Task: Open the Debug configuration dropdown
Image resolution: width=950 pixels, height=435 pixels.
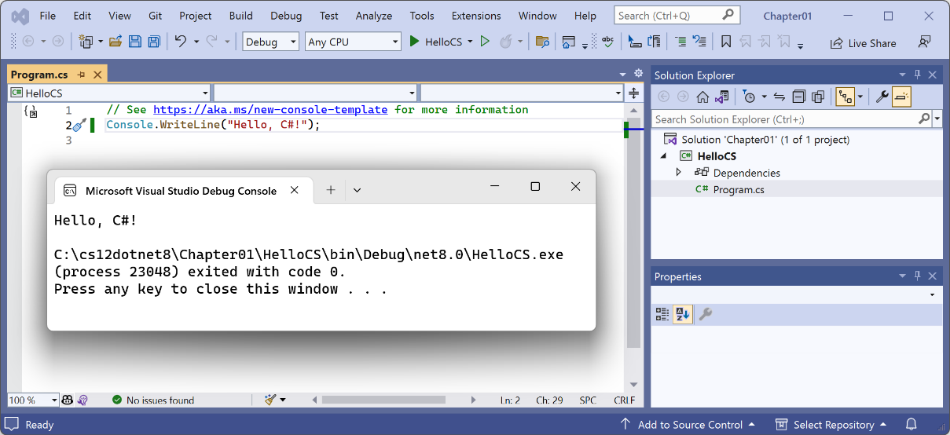Action: pyautogui.click(x=271, y=42)
